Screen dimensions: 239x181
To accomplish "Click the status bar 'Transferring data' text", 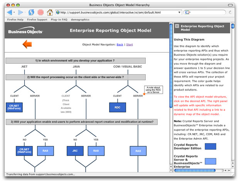I will 40,174.
